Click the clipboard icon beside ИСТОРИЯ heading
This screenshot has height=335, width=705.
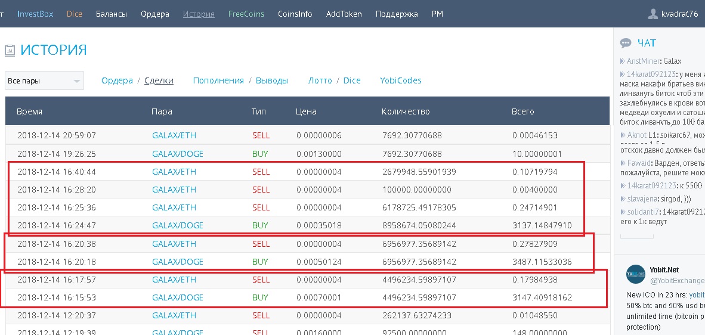[10, 50]
